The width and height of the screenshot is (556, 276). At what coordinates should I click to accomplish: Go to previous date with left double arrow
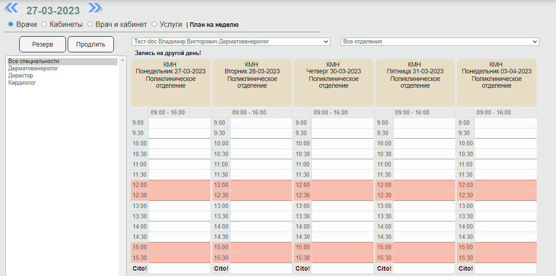click(11, 8)
